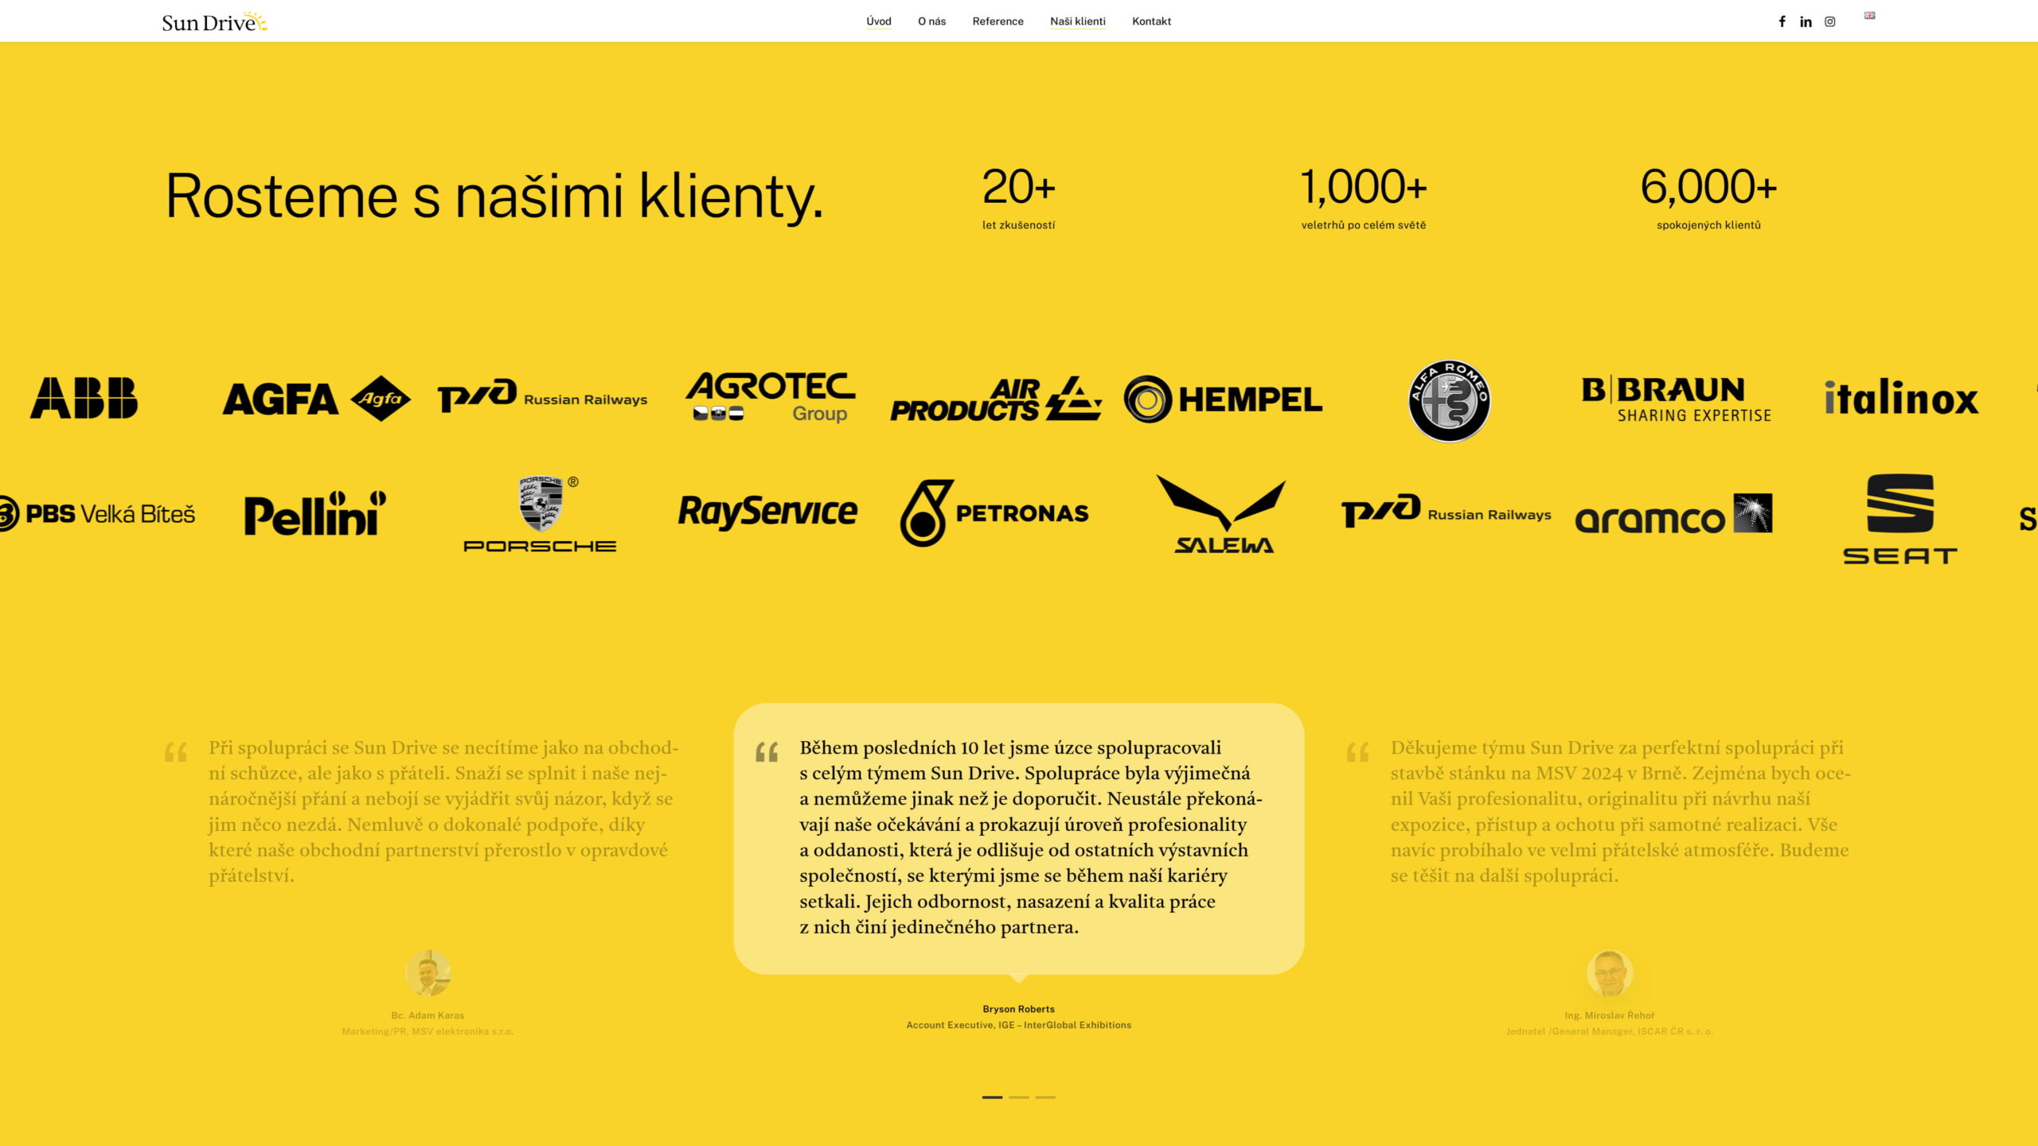Go to the Úvod page
The image size is (2038, 1146).
[879, 21]
